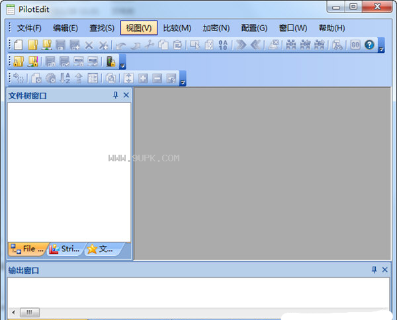The height and width of the screenshot is (320, 397).
Task: Click the expand/collapse vertical arrows icon
Action: click(128, 78)
